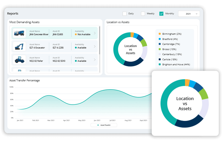
Task: Open the 2021 year dropdown
Action: tap(189, 14)
